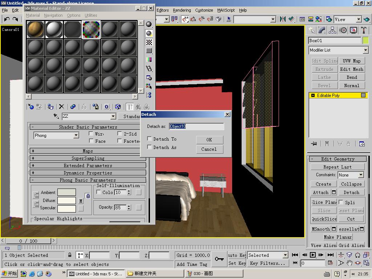Expand the SuperSampling rollout
Viewport: 372px width, 279px height.
point(88,158)
